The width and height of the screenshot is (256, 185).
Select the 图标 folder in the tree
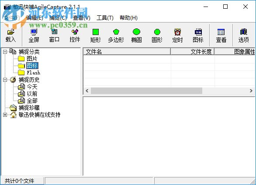click(32, 66)
